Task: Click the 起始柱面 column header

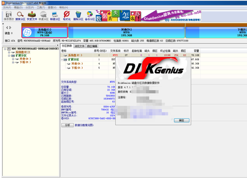Action: (137, 51)
